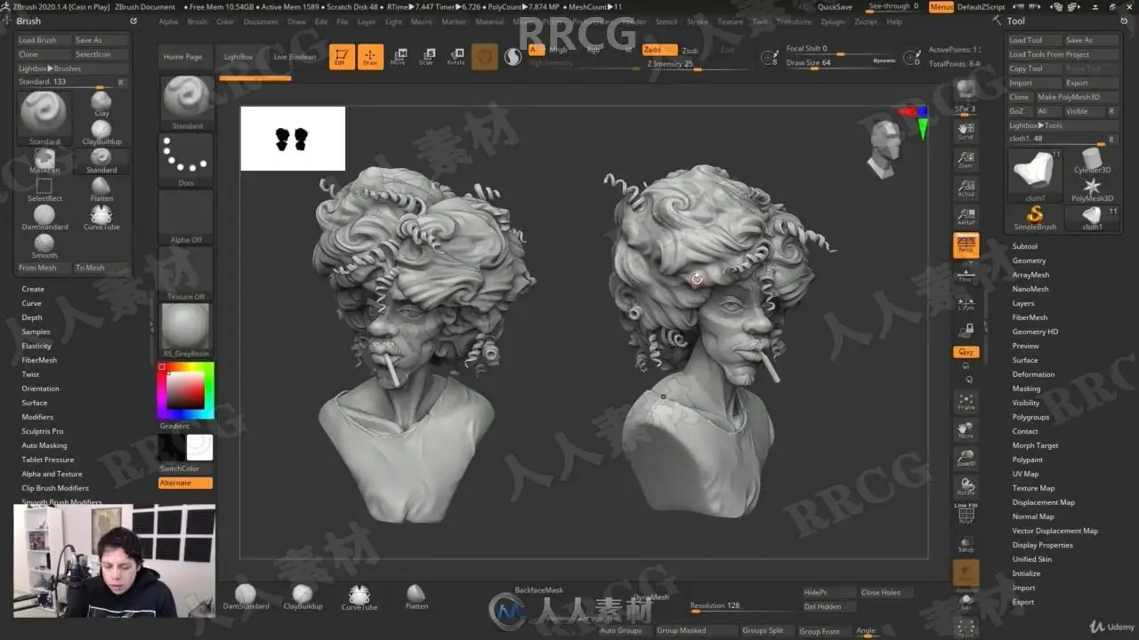
Task: Expand the Auto Masking brush section
Action: click(x=44, y=445)
